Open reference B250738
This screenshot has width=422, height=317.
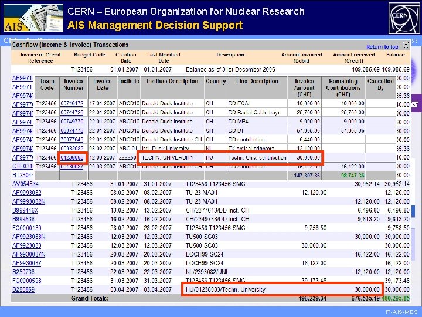coord(23,272)
